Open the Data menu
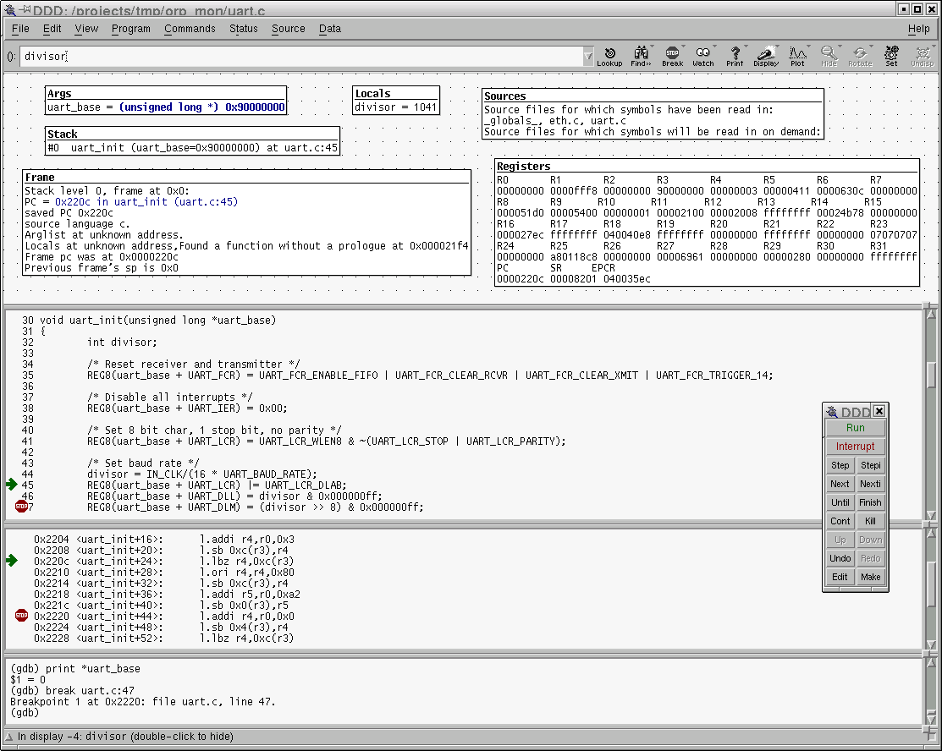Viewport: 942px width, 751px height. click(329, 29)
